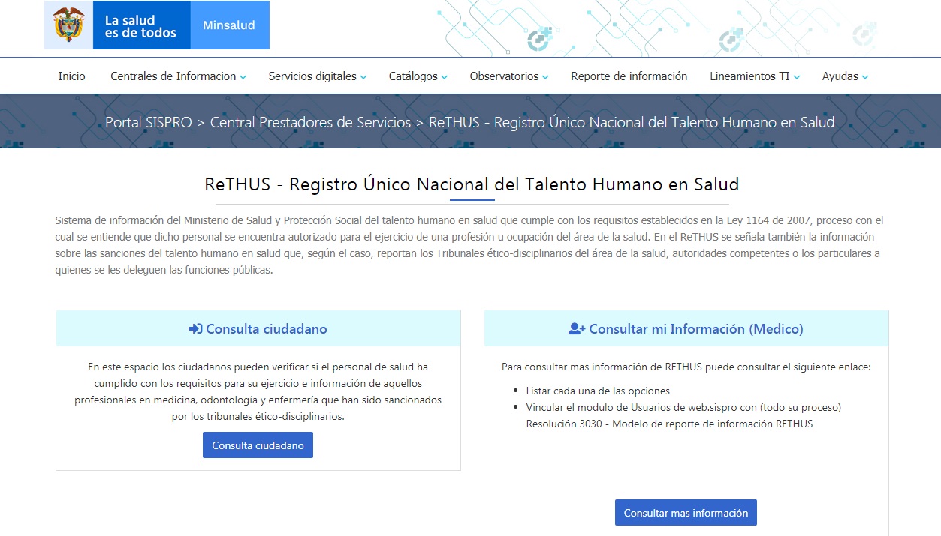Select the Consultar mi Información (Medico) header
The image size is (941, 536).
[x=686, y=328]
